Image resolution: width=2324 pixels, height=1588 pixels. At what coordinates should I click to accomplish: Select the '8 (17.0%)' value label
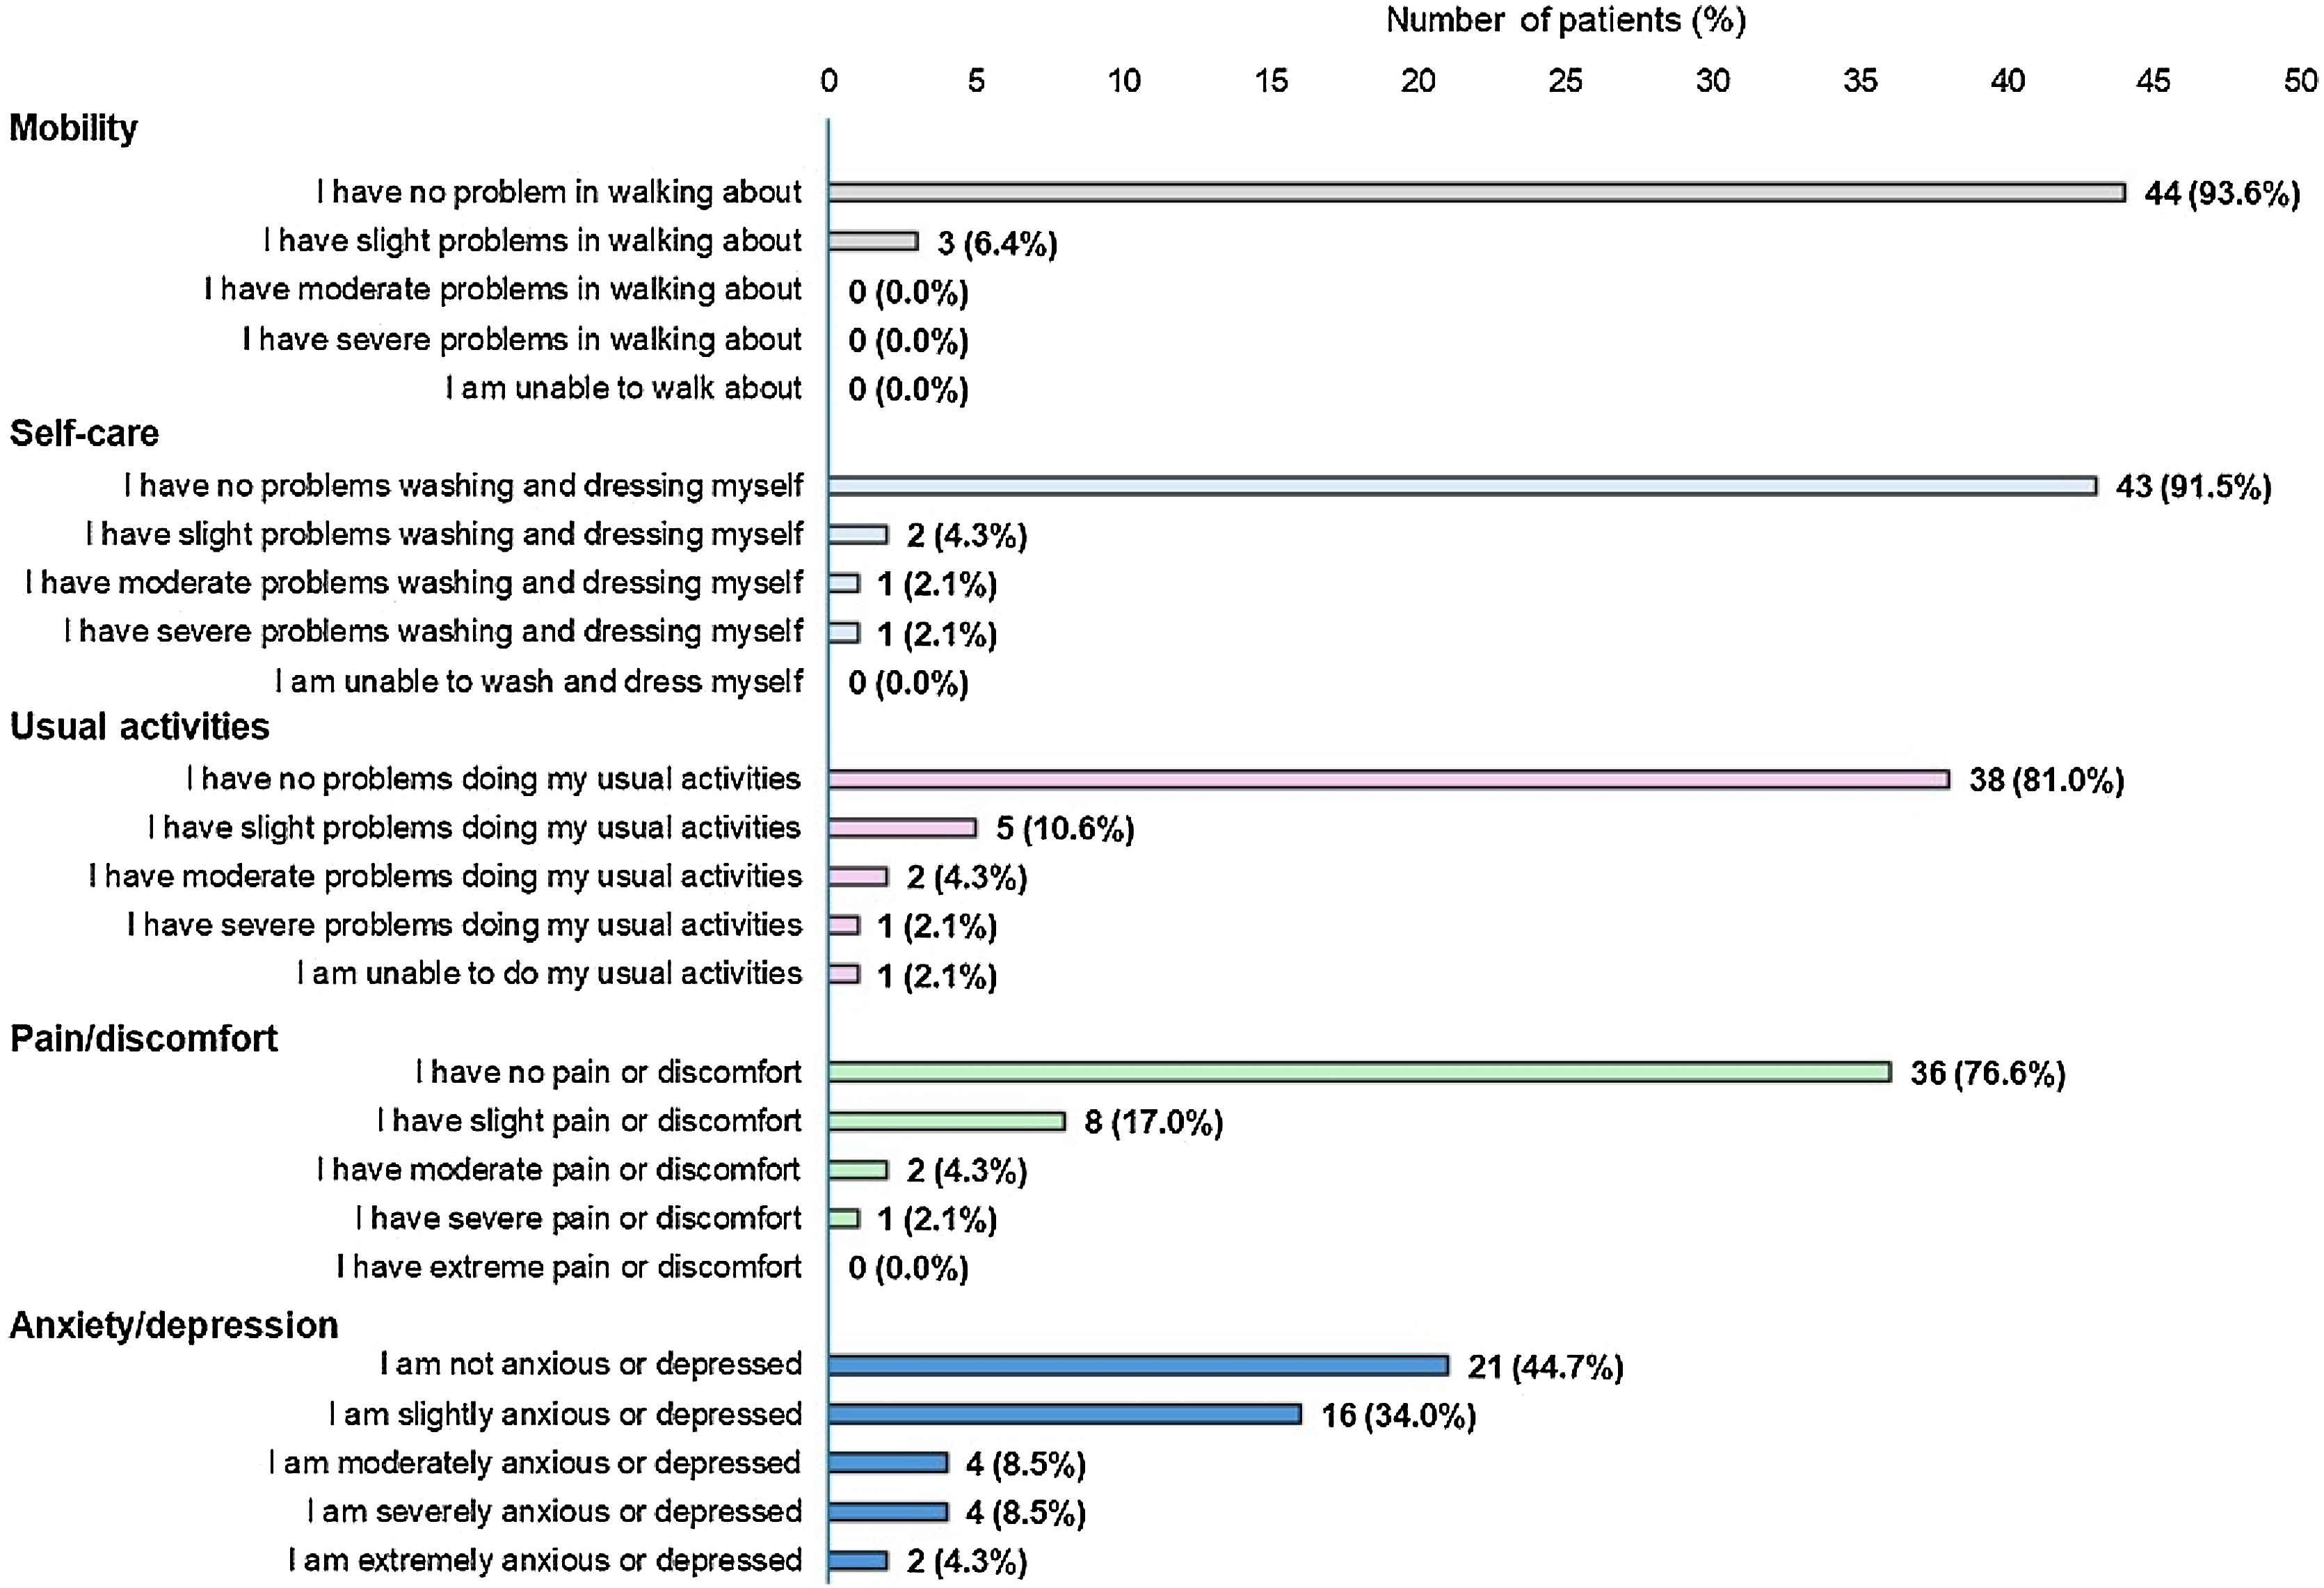1153,1122
